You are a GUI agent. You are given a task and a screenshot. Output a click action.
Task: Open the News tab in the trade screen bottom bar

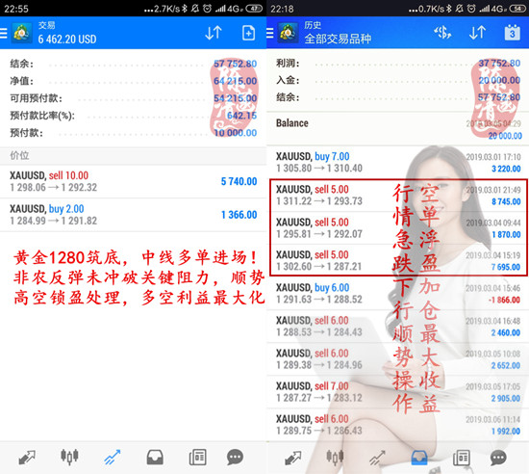198,458
